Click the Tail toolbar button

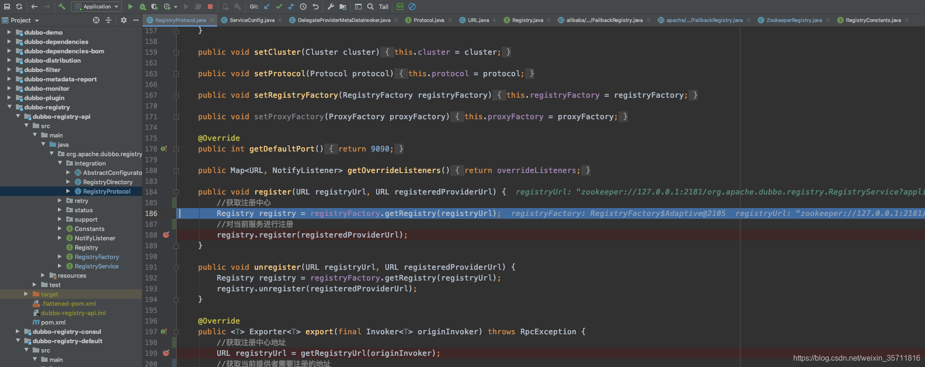tap(384, 7)
